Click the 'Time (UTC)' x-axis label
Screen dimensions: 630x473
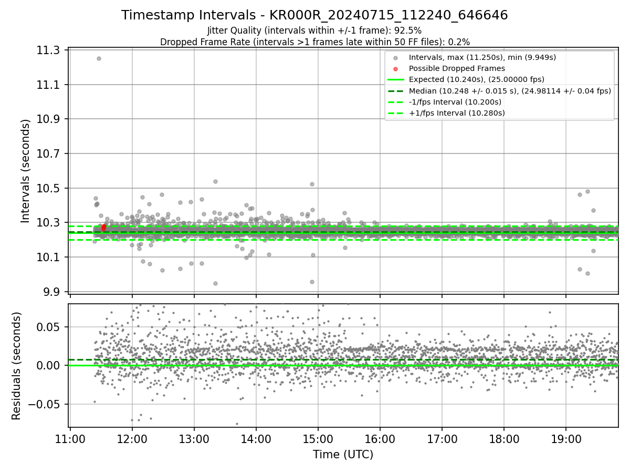pyautogui.click(x=343, y=455)
